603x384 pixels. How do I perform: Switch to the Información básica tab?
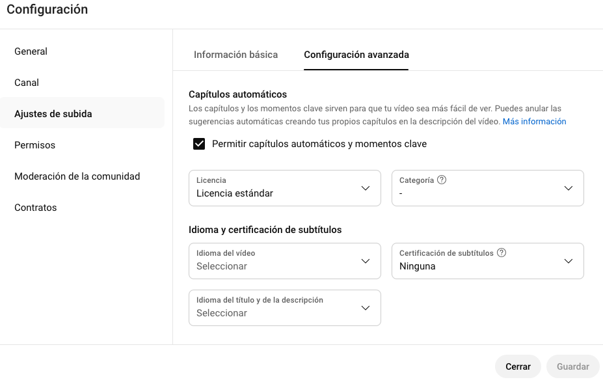pyautogui.click(x=235, y=55)
